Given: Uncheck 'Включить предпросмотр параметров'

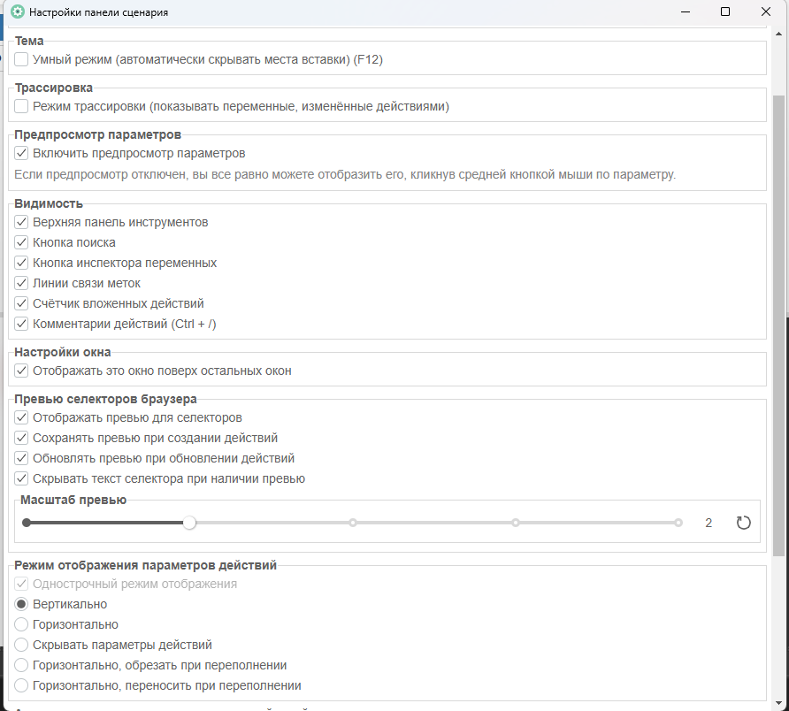Looking at the screenshot, I should pyautogui.click(x=22, y=153).
